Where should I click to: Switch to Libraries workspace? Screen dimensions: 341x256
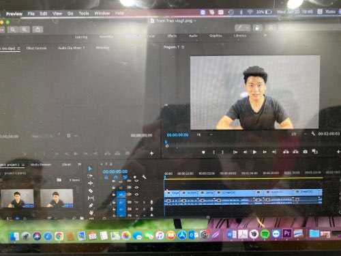click(240, 35)
